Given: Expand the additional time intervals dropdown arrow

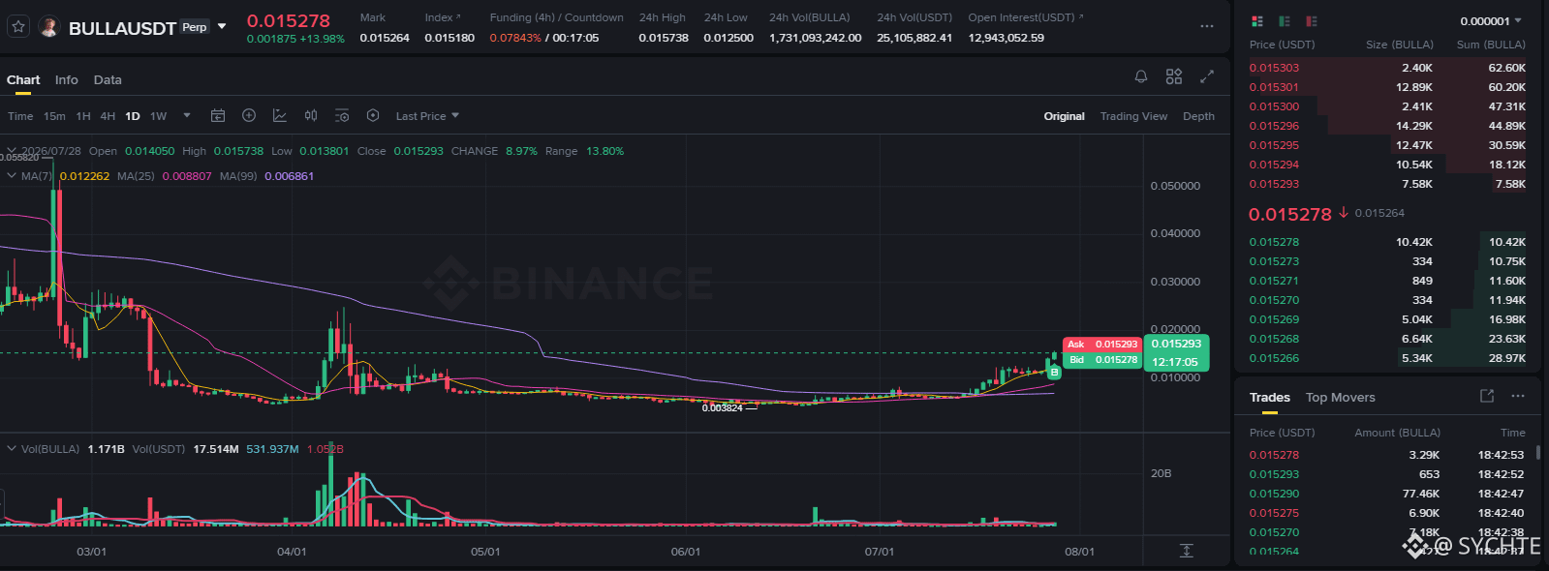Looking at the screenshot, I should click(x=187, y=116).
